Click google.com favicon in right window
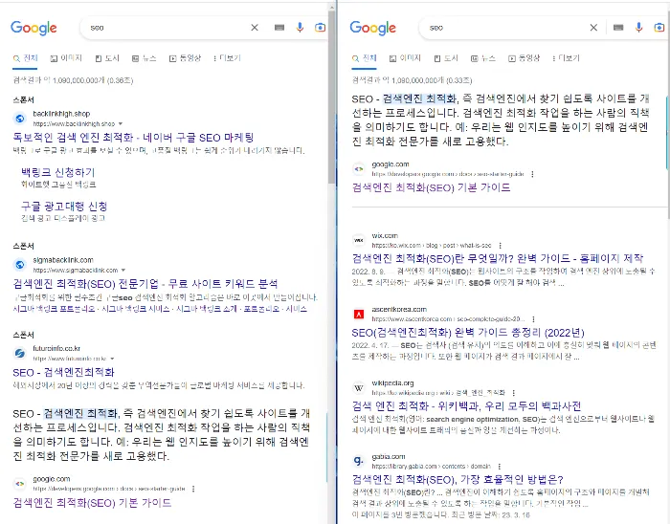670x524 pixels. 359,169
